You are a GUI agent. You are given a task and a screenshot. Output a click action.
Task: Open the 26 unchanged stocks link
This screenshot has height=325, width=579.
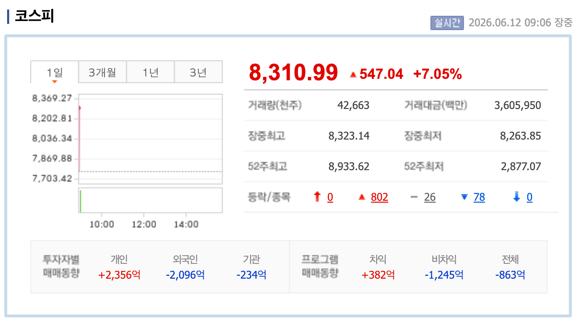pos(430,197)
